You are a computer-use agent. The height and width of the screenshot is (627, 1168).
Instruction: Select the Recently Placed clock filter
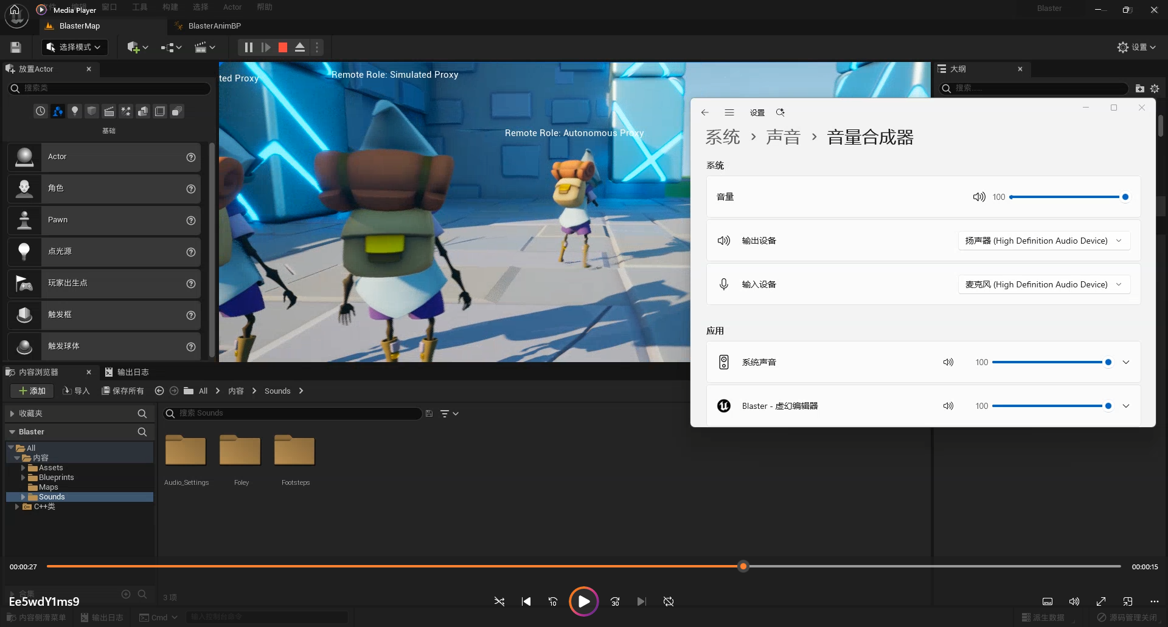click(40, 111)
